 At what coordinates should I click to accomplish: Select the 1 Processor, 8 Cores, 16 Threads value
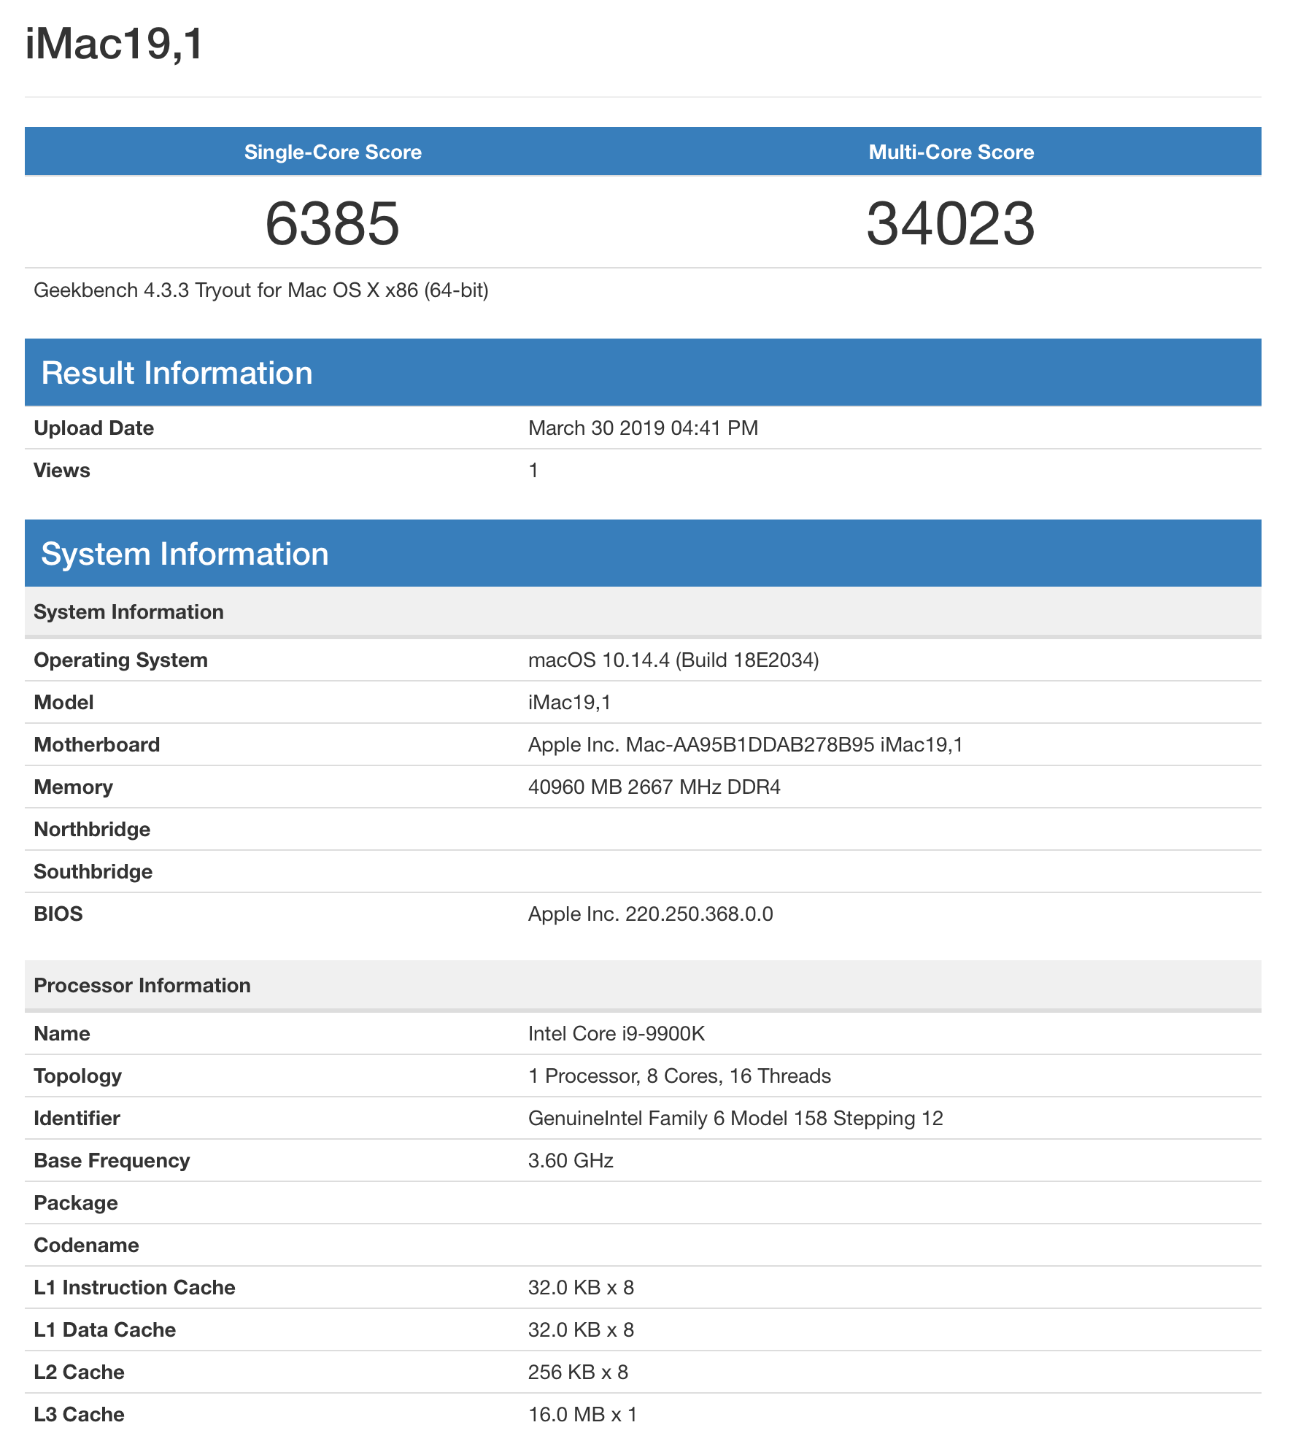(680, 1076)
